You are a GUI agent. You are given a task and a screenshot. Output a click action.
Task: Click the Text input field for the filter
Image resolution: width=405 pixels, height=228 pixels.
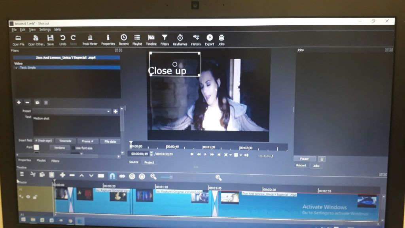tap(76, 126)
